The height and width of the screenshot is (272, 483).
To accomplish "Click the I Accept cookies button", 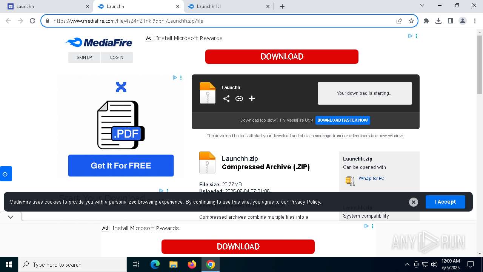I will tap(445, 202).
